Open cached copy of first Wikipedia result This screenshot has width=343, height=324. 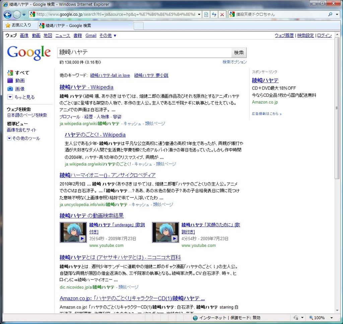coord(132,124)
